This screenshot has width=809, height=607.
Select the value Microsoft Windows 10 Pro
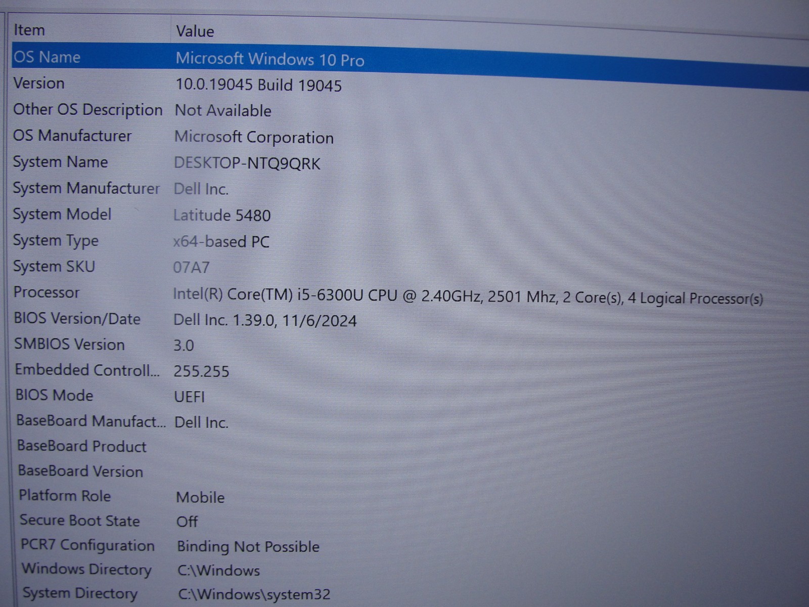point(269,59)
